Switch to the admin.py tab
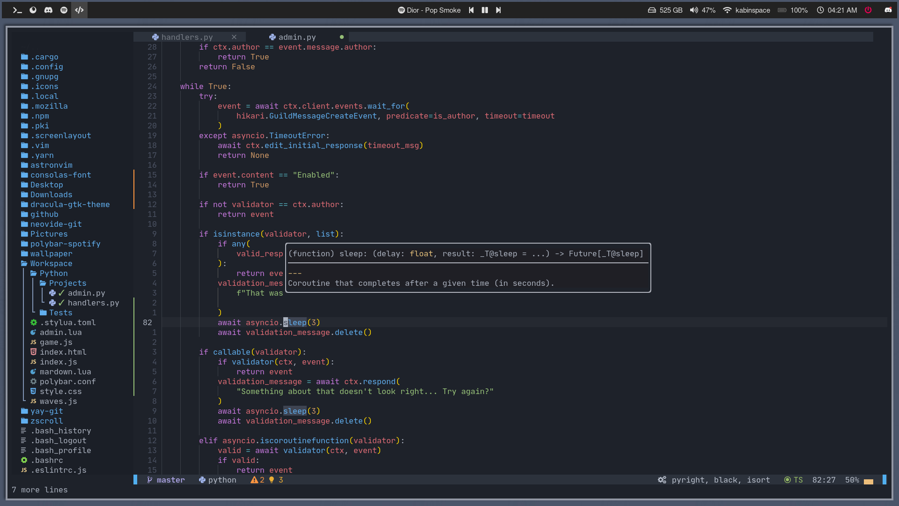 tap(296, 37)
